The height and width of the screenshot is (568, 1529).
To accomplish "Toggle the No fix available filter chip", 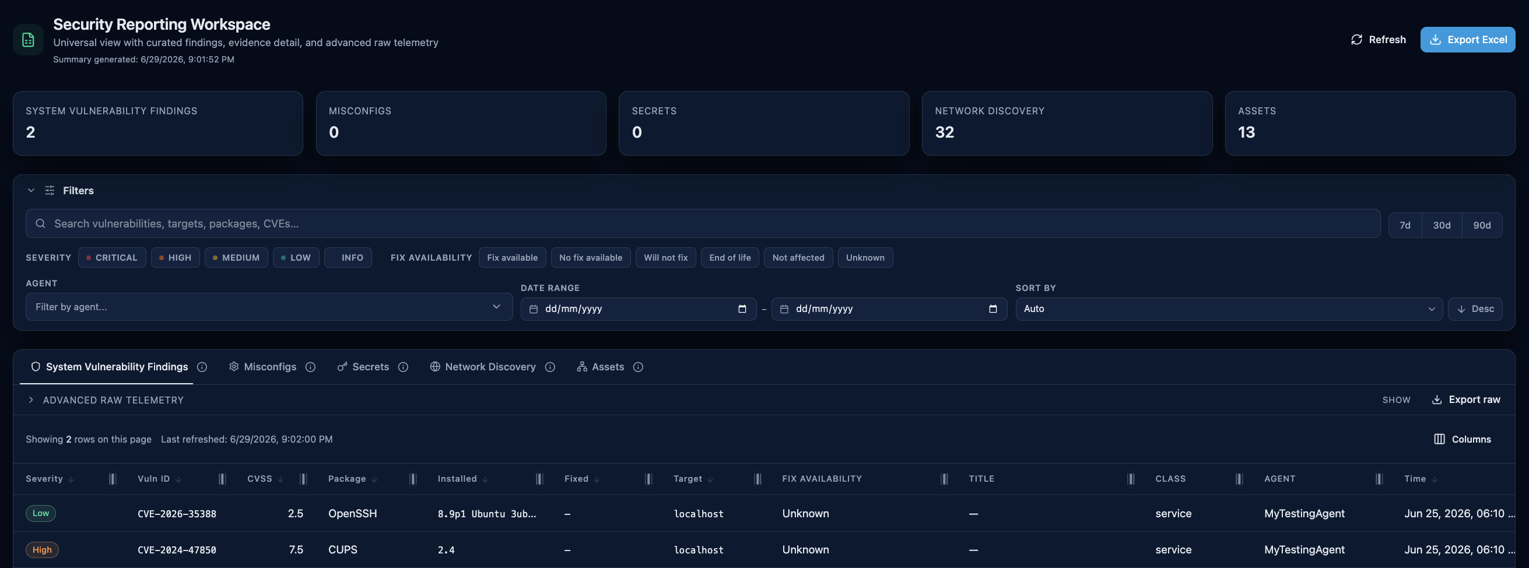I will click(591, 258).
